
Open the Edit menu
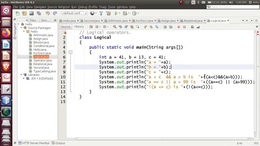(22, 7)
